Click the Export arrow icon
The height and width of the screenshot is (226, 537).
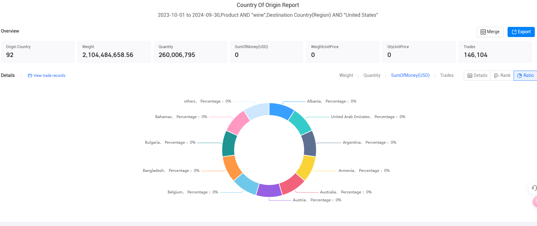(514, 32)
